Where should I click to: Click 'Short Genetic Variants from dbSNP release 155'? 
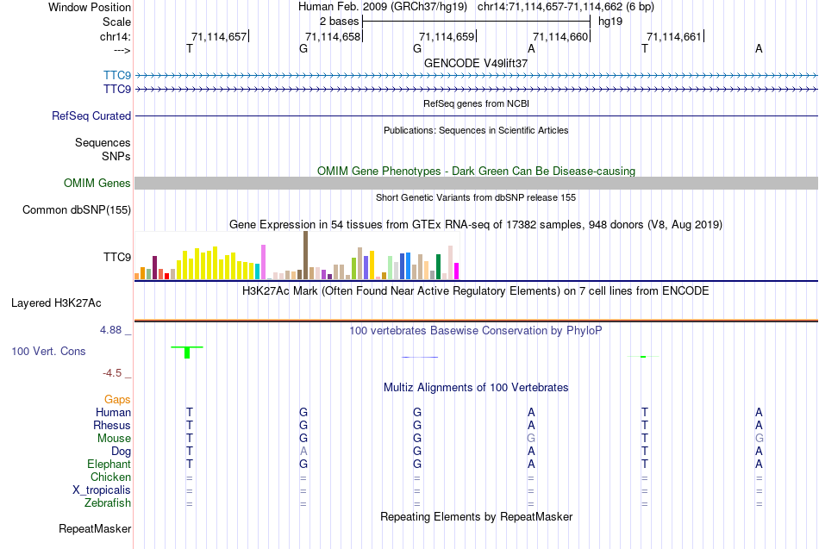tap(476, 197)
